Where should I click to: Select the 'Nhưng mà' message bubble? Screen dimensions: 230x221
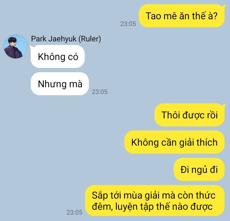(60, 84)
